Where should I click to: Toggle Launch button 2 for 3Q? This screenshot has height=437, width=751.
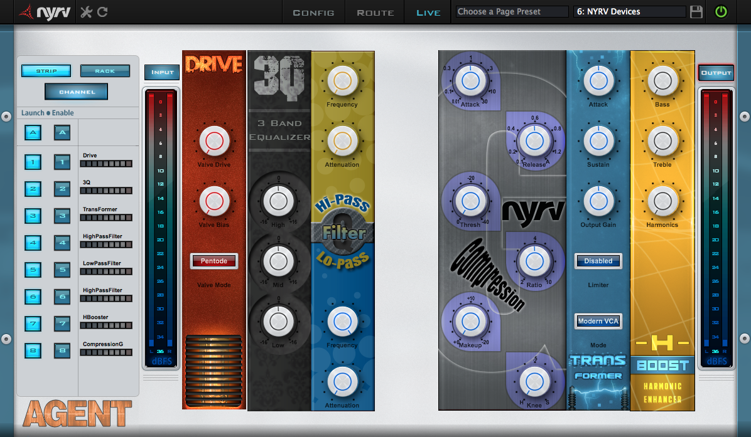click(x=33, y=189)
